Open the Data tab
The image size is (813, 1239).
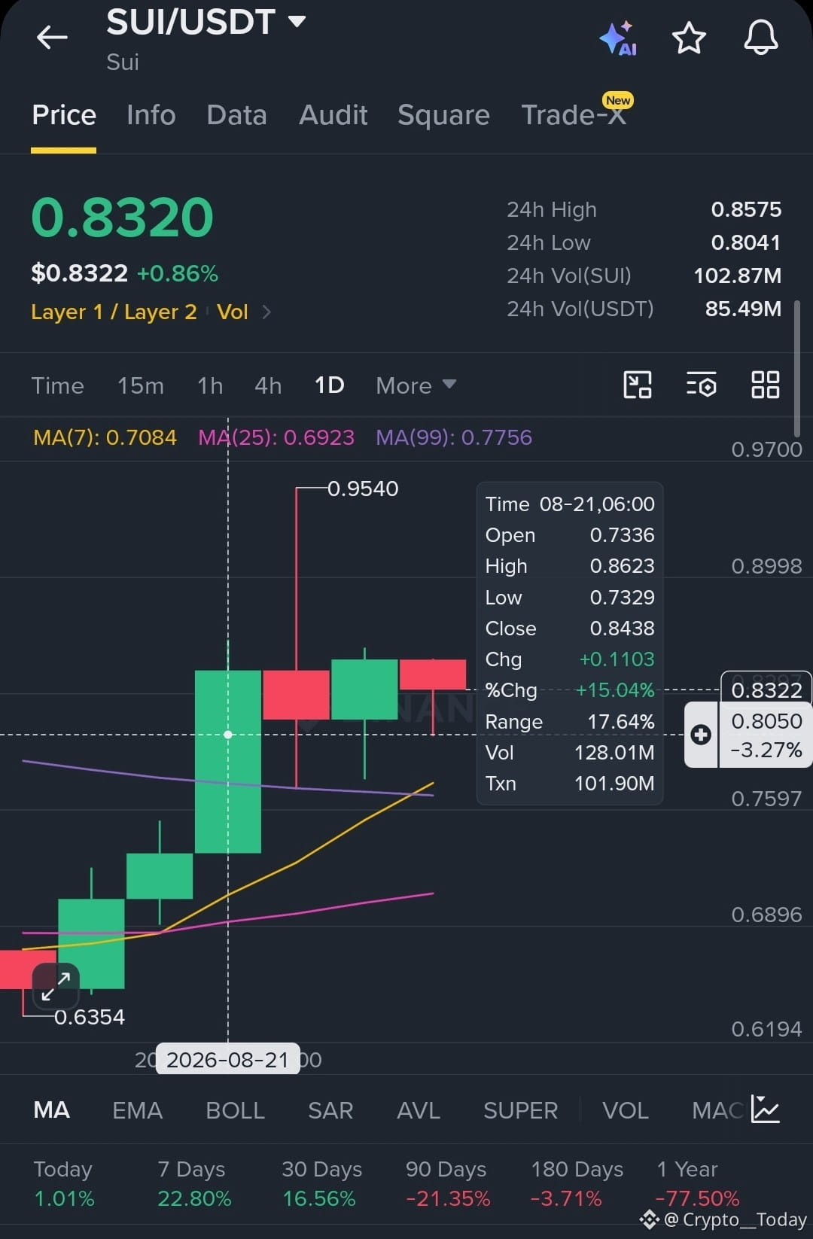236,115
